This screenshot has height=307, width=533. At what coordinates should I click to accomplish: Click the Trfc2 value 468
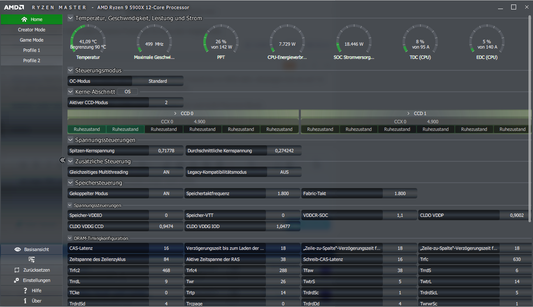pos(166,270)
